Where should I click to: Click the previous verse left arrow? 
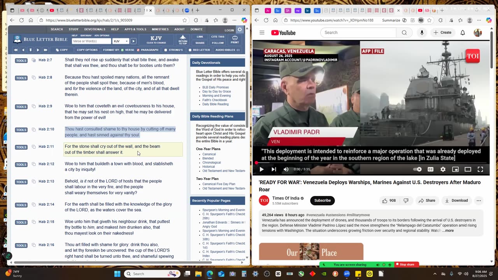pos(23,50)
